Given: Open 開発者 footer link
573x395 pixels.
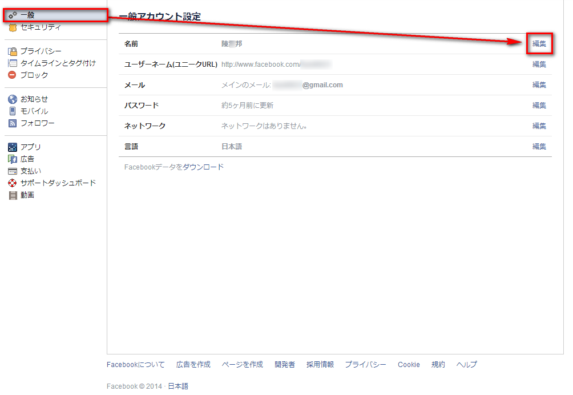Looking at the screenshot, I should (285, 364).
